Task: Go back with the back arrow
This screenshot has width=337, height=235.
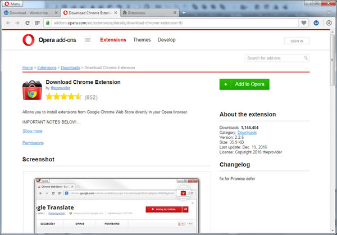Action: [8, 23]
